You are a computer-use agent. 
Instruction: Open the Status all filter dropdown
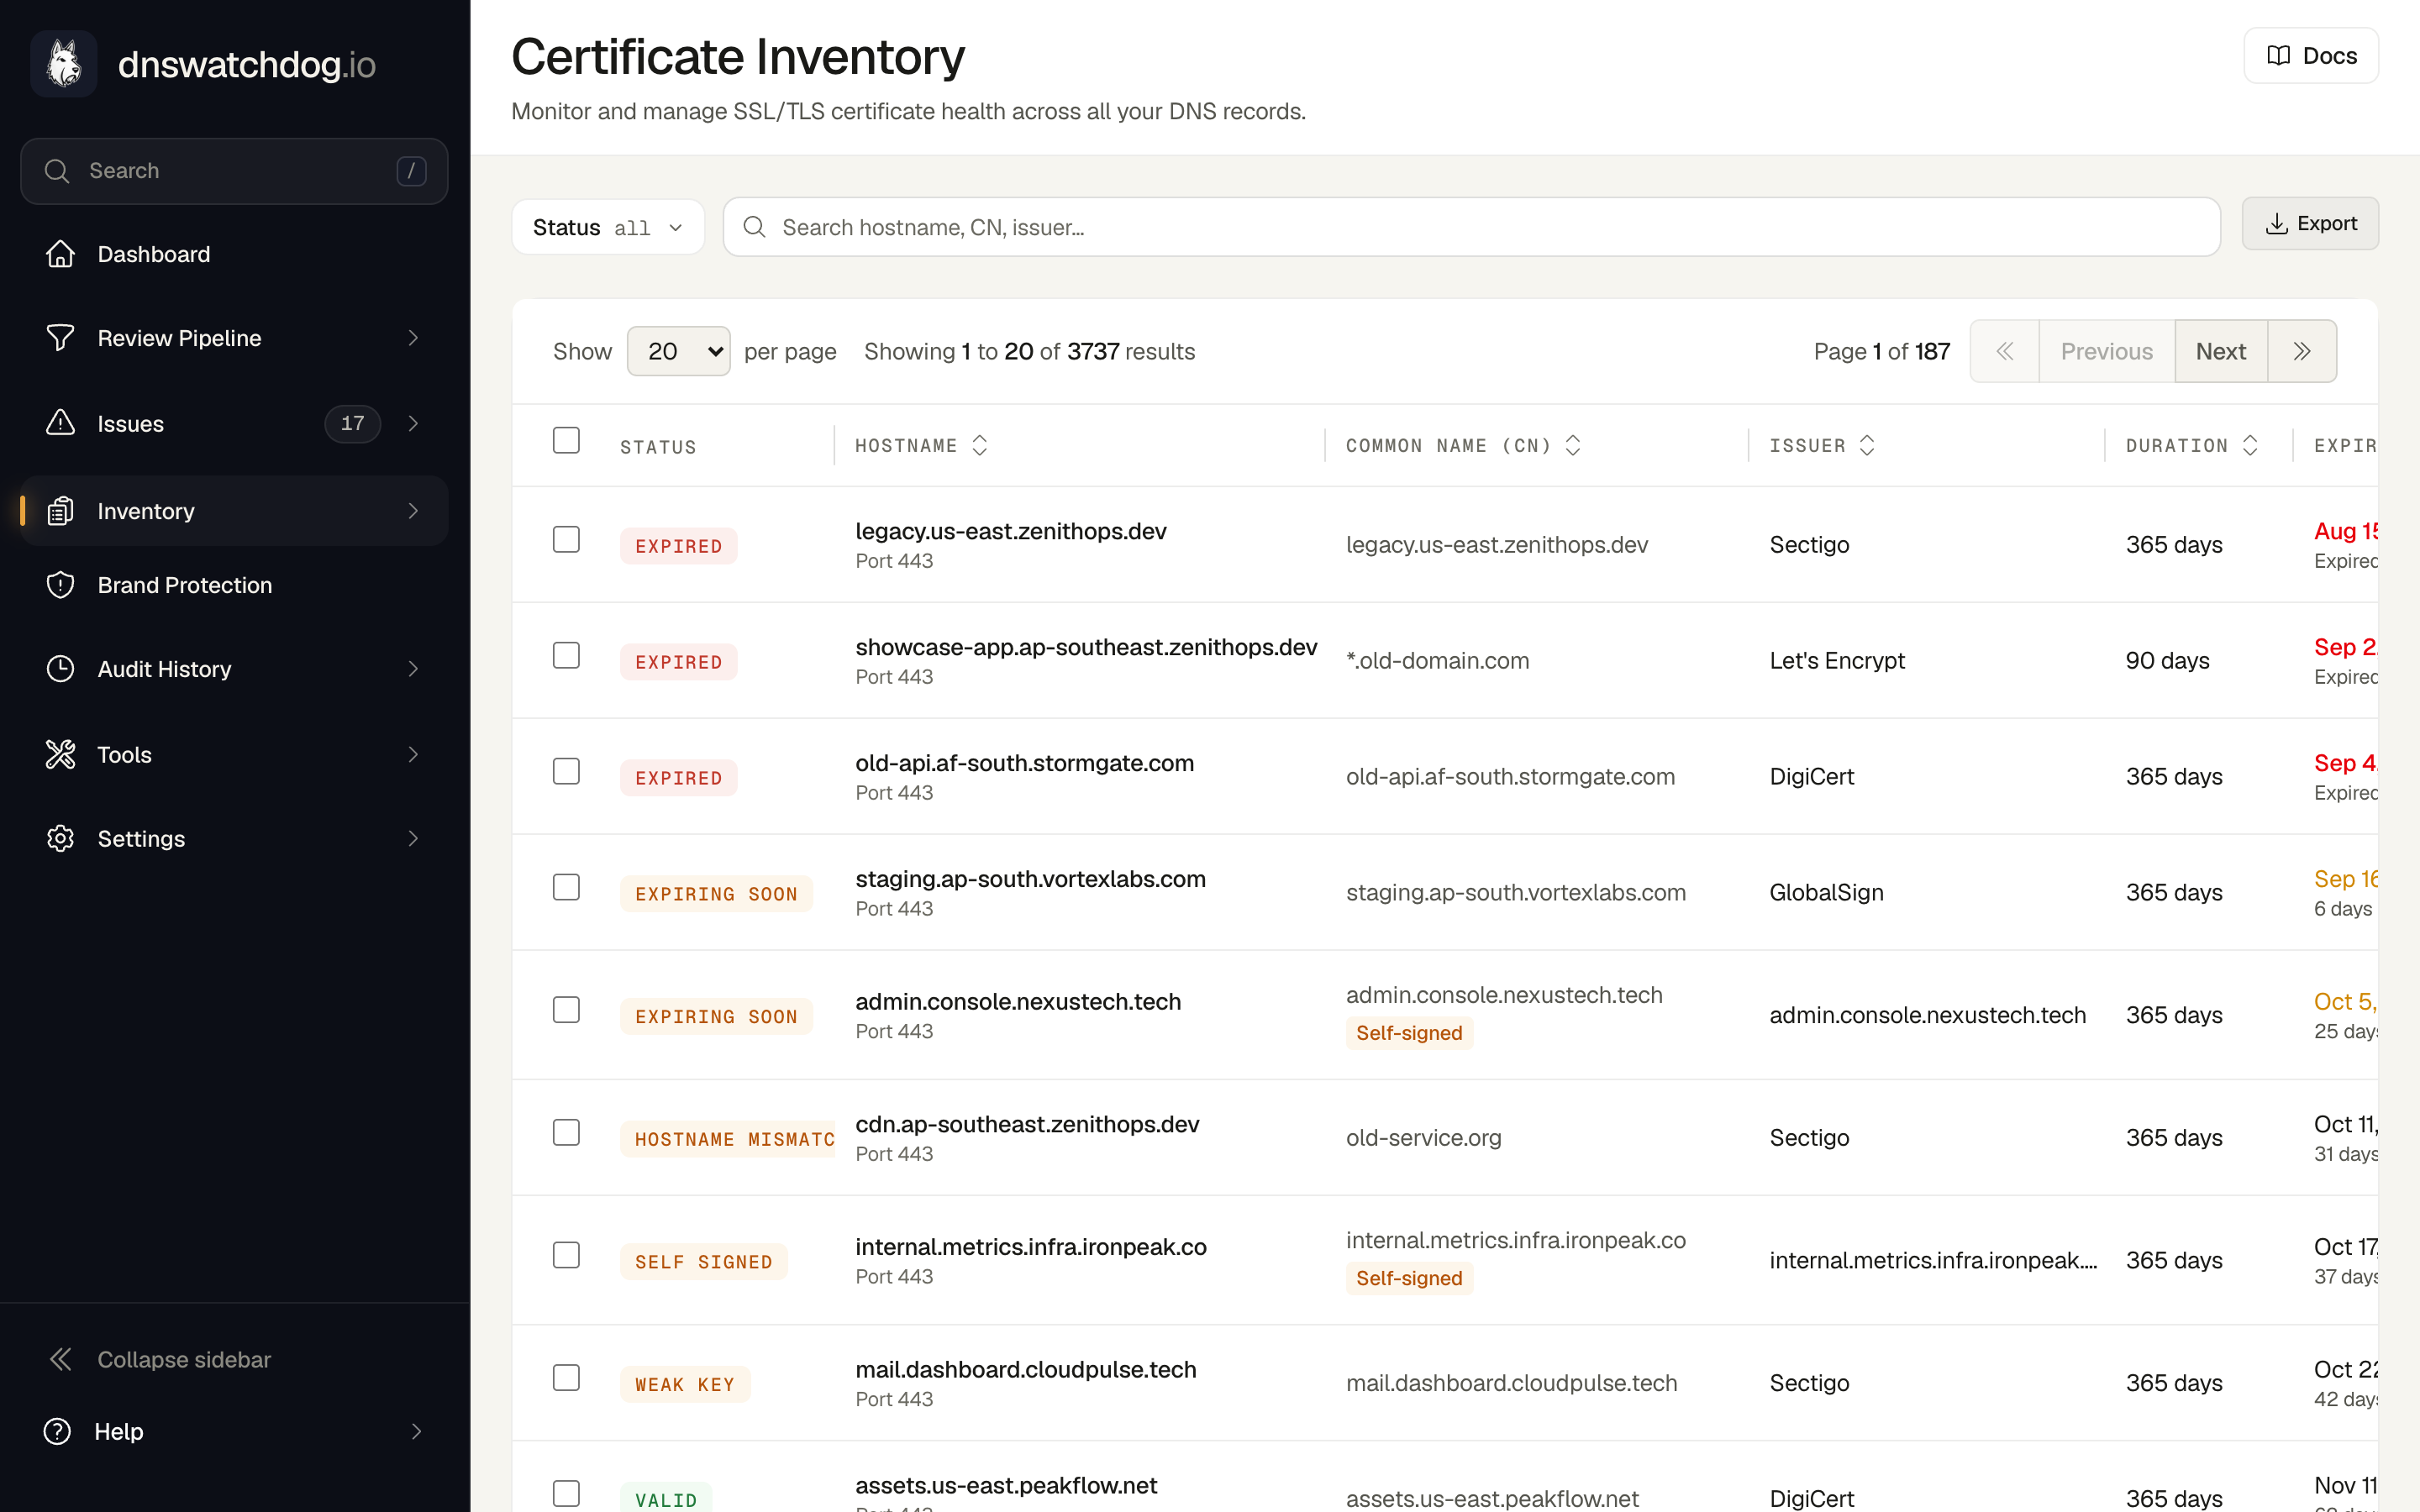tap(608, 227)
